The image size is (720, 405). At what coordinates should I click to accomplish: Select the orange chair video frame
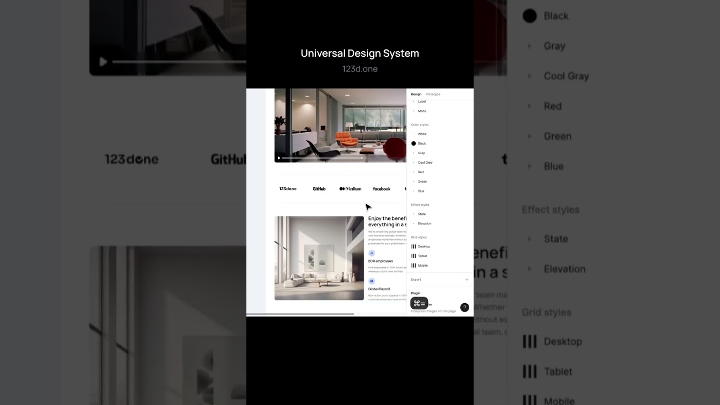(340, 125)
